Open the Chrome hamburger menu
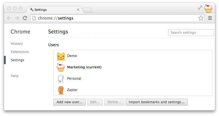Screen dimensions: 219x116 tap(210, 18)
